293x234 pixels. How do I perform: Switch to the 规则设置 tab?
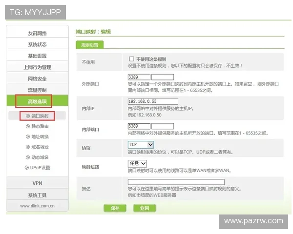point(90,45)
